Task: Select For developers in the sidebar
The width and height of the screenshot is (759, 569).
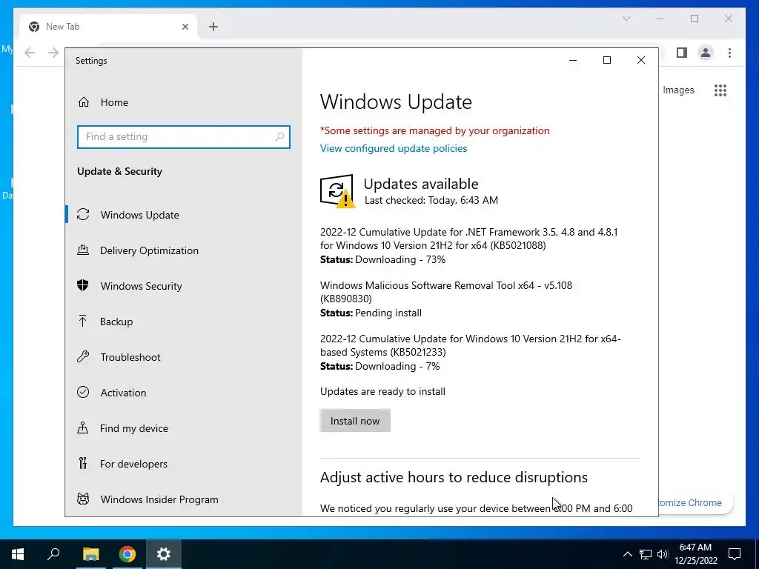Action: (184, 464)
